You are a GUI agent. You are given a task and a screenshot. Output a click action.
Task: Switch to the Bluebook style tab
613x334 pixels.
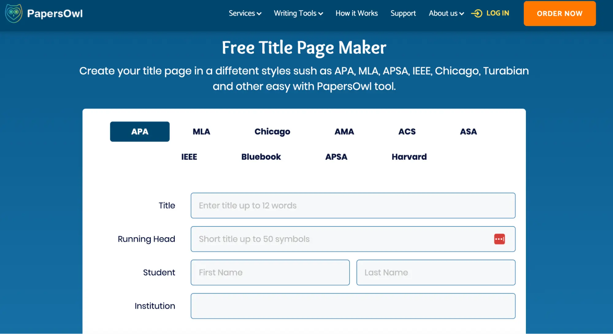[261, 157]
